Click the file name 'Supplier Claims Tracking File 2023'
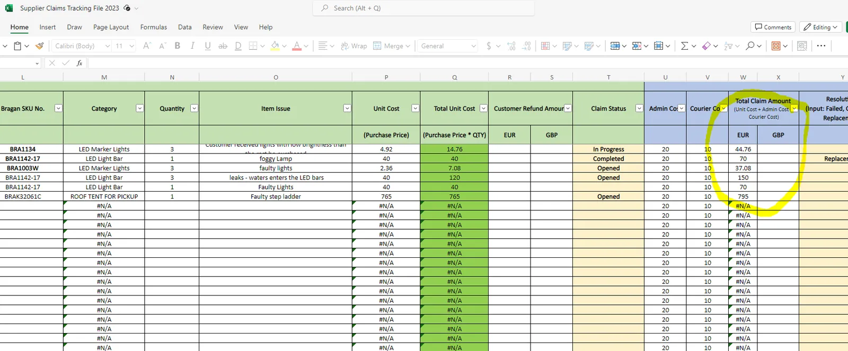The image size is (848, 351). (69, 8)
